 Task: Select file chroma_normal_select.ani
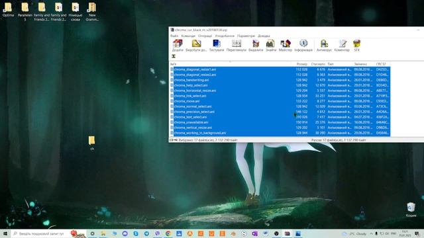point(280,106)
